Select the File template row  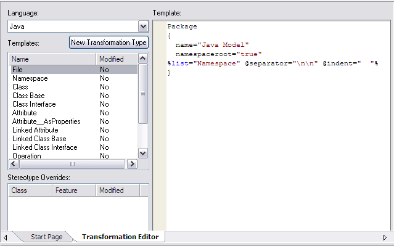tap(74, 69)
